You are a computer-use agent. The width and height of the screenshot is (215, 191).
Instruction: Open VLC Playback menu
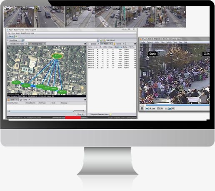pyautogui.click(x=150, y=42)
